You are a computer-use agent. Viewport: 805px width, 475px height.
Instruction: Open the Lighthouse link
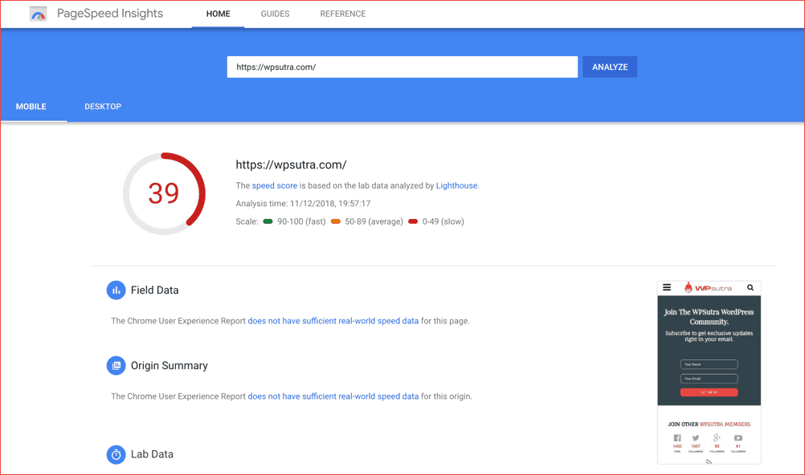456,185
